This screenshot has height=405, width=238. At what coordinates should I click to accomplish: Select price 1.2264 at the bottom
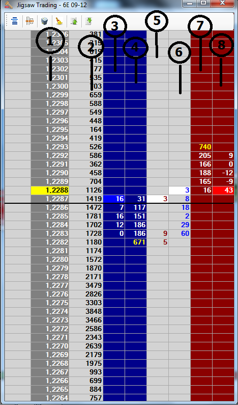tap(50, 398)
